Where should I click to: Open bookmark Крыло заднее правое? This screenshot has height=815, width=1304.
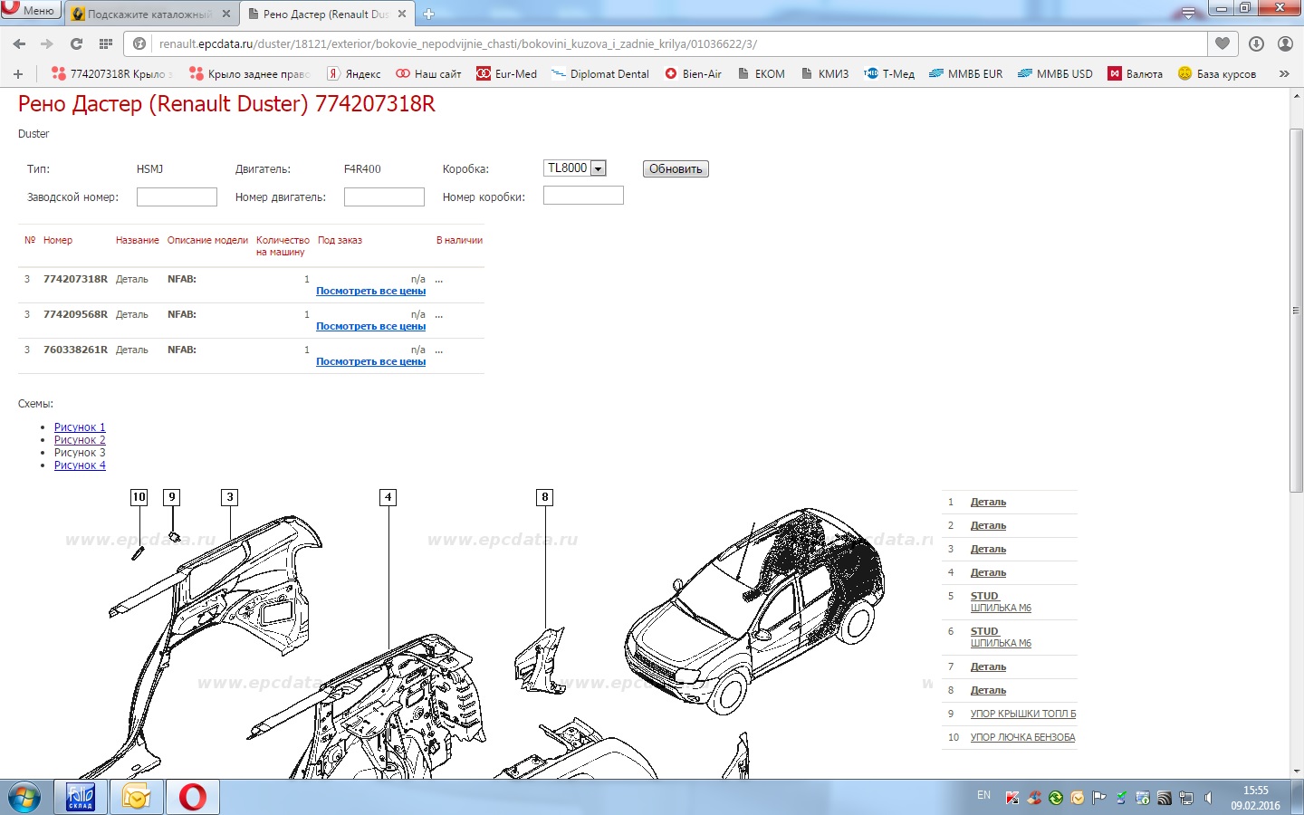tap(249, 73)
